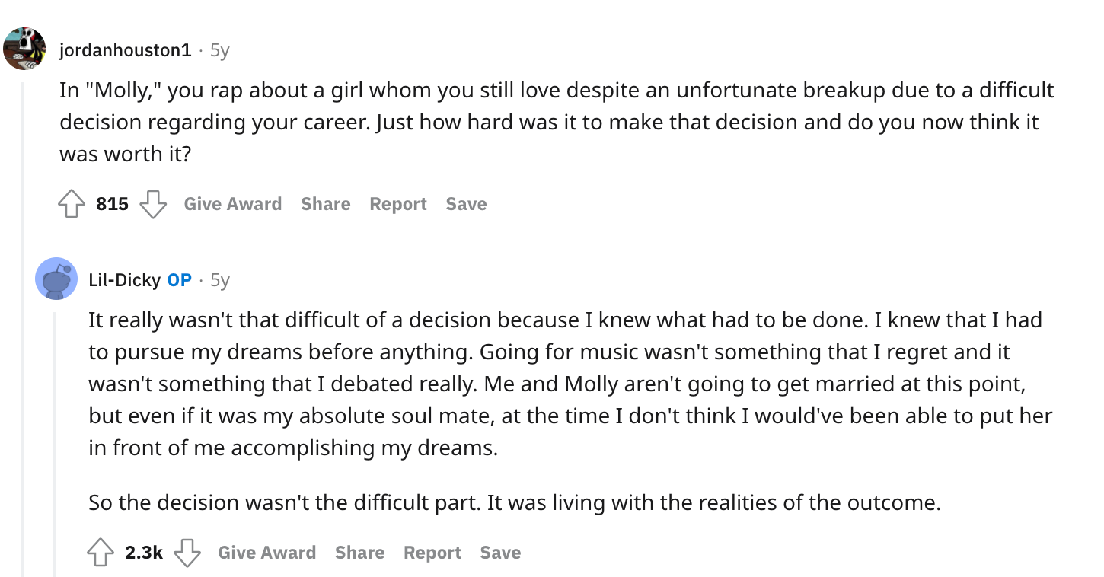Screen dimensions: 1104x577
Task: Click the 5y timestamp on jordanhouston1's comment
Action: tap(219, 50)
